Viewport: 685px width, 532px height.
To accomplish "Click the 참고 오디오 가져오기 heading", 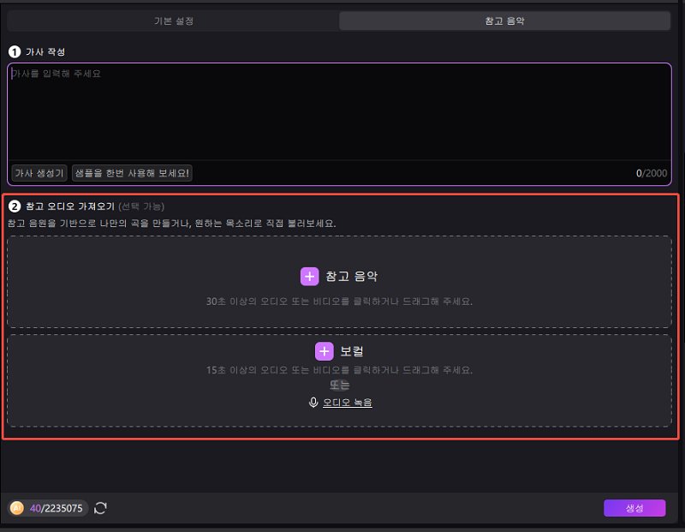I will pos(70,206).
